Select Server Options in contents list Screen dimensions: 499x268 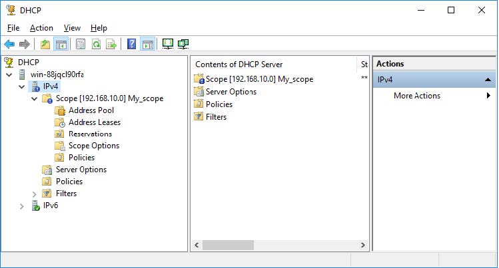coord(231,92)
